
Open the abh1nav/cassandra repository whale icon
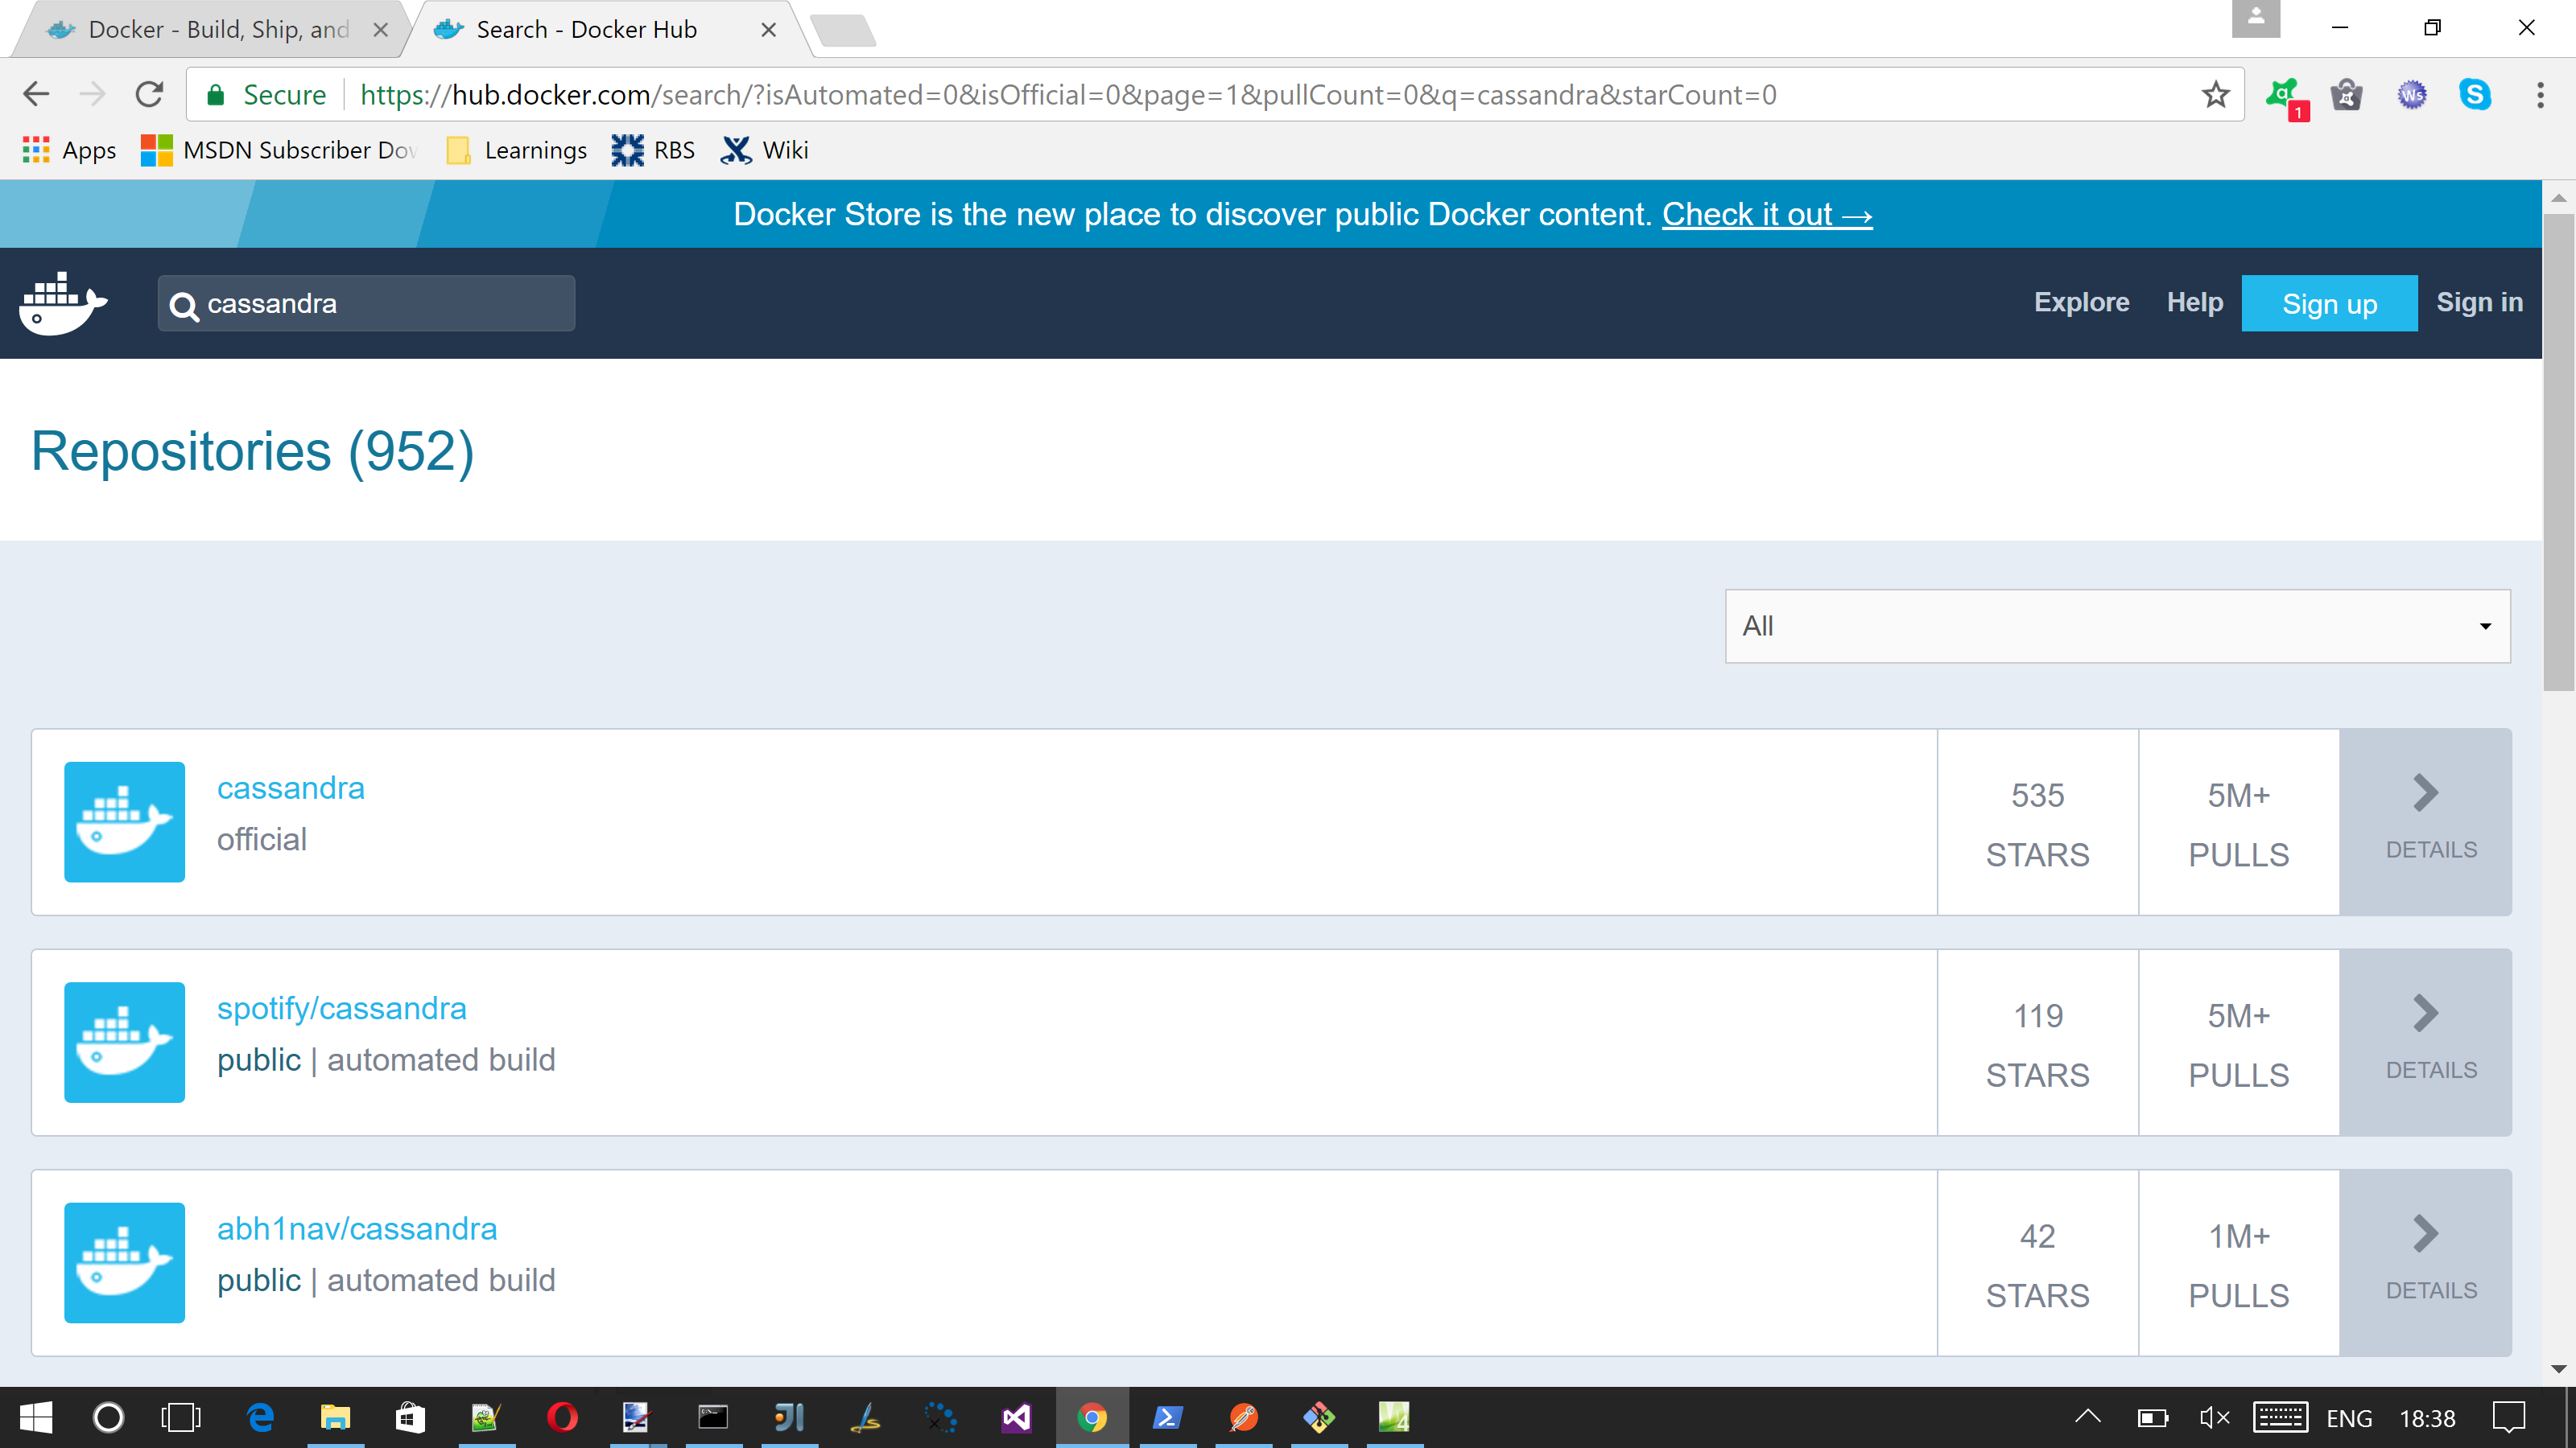tap(124, 1262)
